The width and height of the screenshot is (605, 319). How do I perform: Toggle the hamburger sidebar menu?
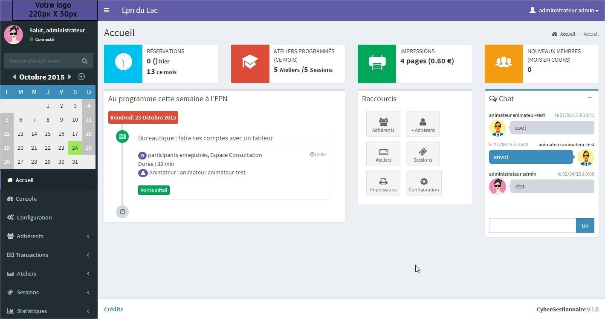(x=107, y=10)
